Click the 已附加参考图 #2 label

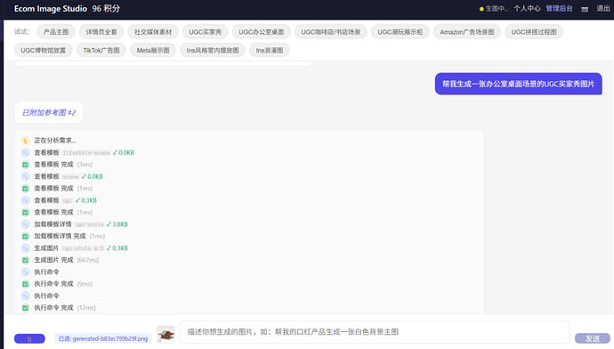point(49,113)
